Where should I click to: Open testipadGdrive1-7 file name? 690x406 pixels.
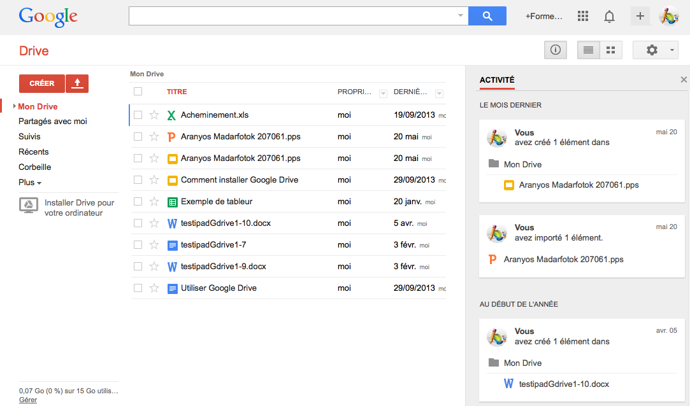(x=213, y=245)
